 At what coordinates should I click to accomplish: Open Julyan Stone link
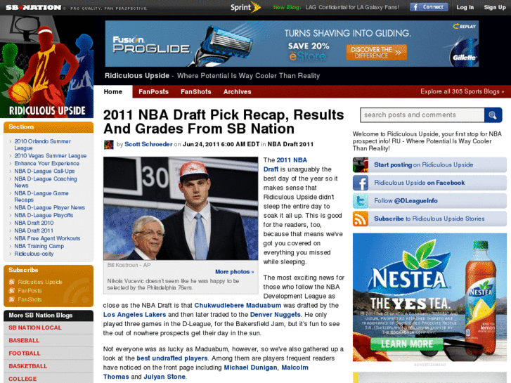[x=164, y=377]
